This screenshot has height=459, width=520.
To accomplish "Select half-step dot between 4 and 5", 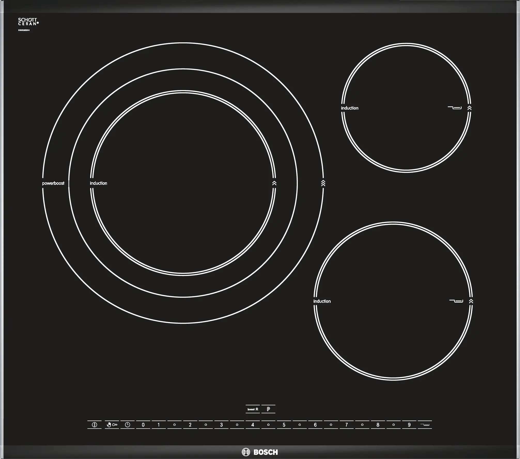I will click(268, 425).
